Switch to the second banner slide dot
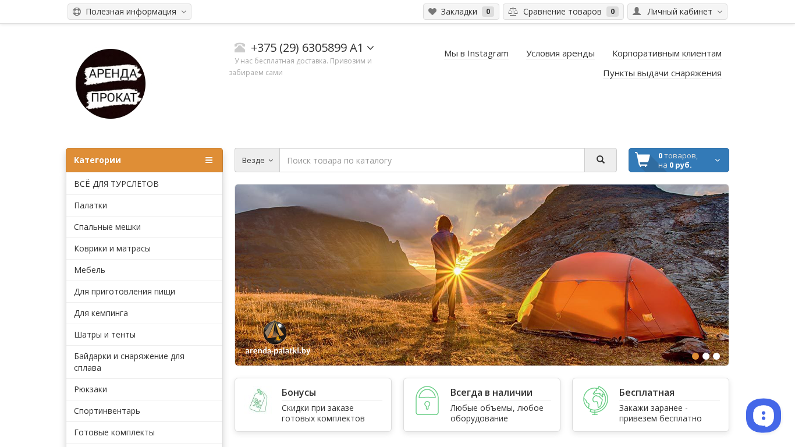The height and width of the screenshot is (447, 795). (706, 356)
